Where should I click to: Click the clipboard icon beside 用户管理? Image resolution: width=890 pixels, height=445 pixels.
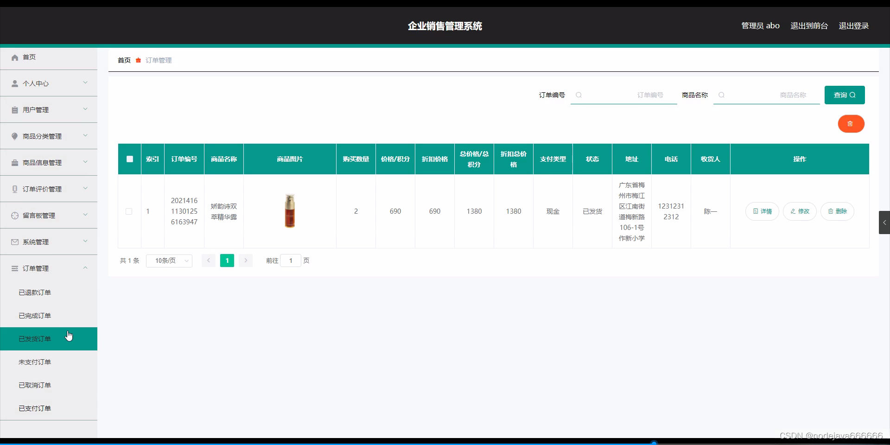(15, 110)
